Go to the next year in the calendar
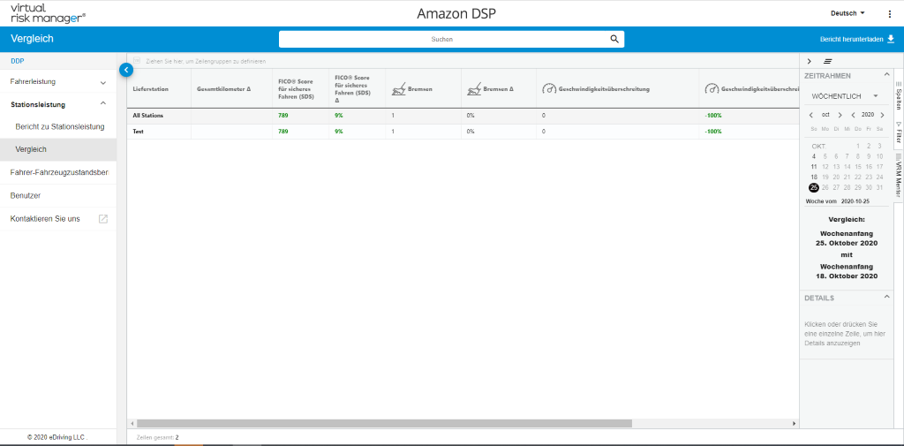 [x=882, y=115]
